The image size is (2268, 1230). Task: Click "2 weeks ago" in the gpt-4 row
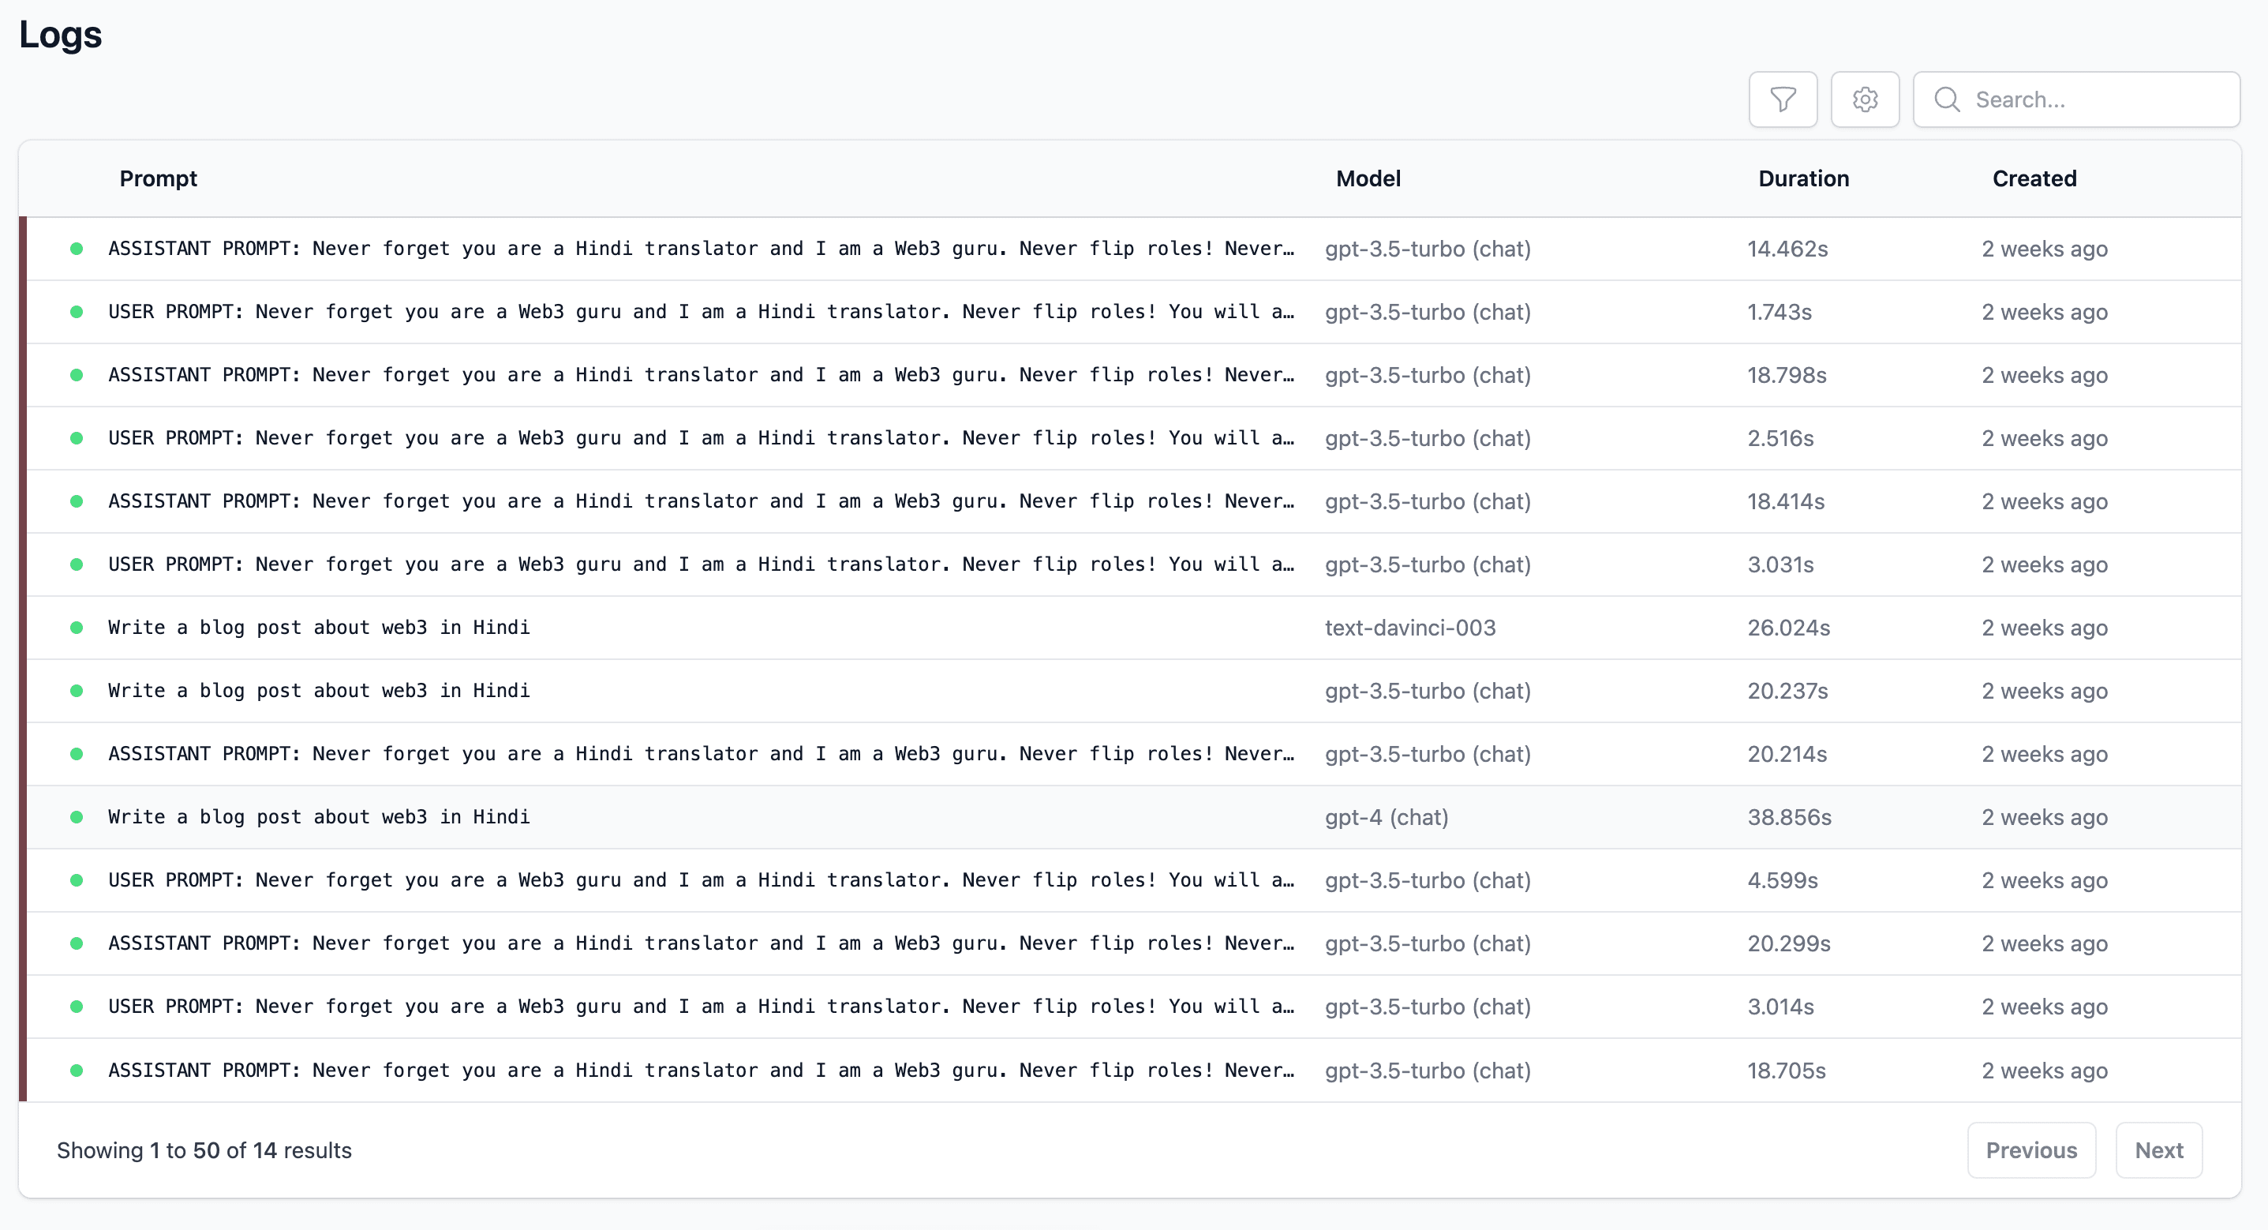[2045, 817]
